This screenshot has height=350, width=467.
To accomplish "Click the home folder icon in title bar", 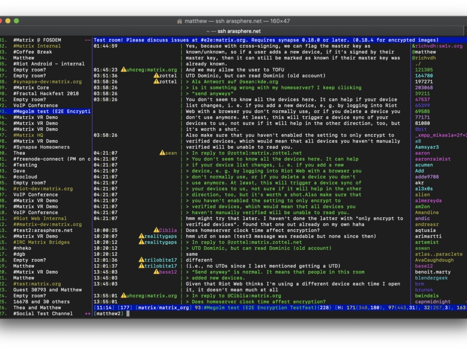I will pyautogui.click(x=180, y=21).
